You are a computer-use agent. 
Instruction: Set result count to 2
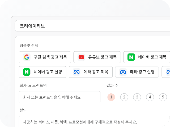coord(124,97)
